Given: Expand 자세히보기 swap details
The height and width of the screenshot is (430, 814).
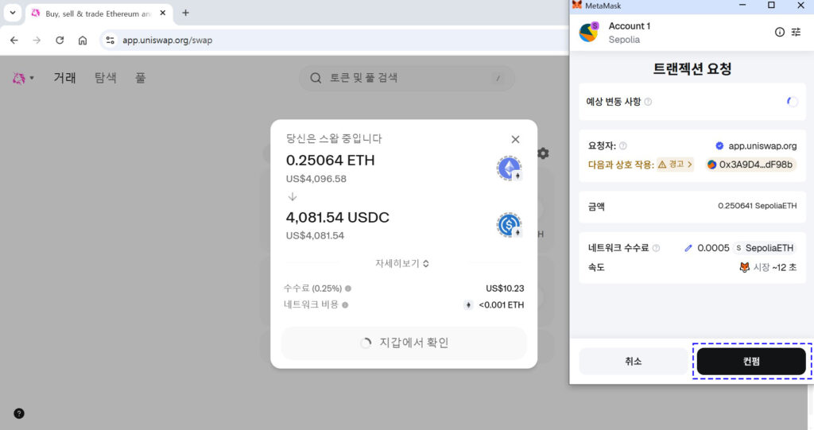Looking at the screenshot, I should [403, 263].
